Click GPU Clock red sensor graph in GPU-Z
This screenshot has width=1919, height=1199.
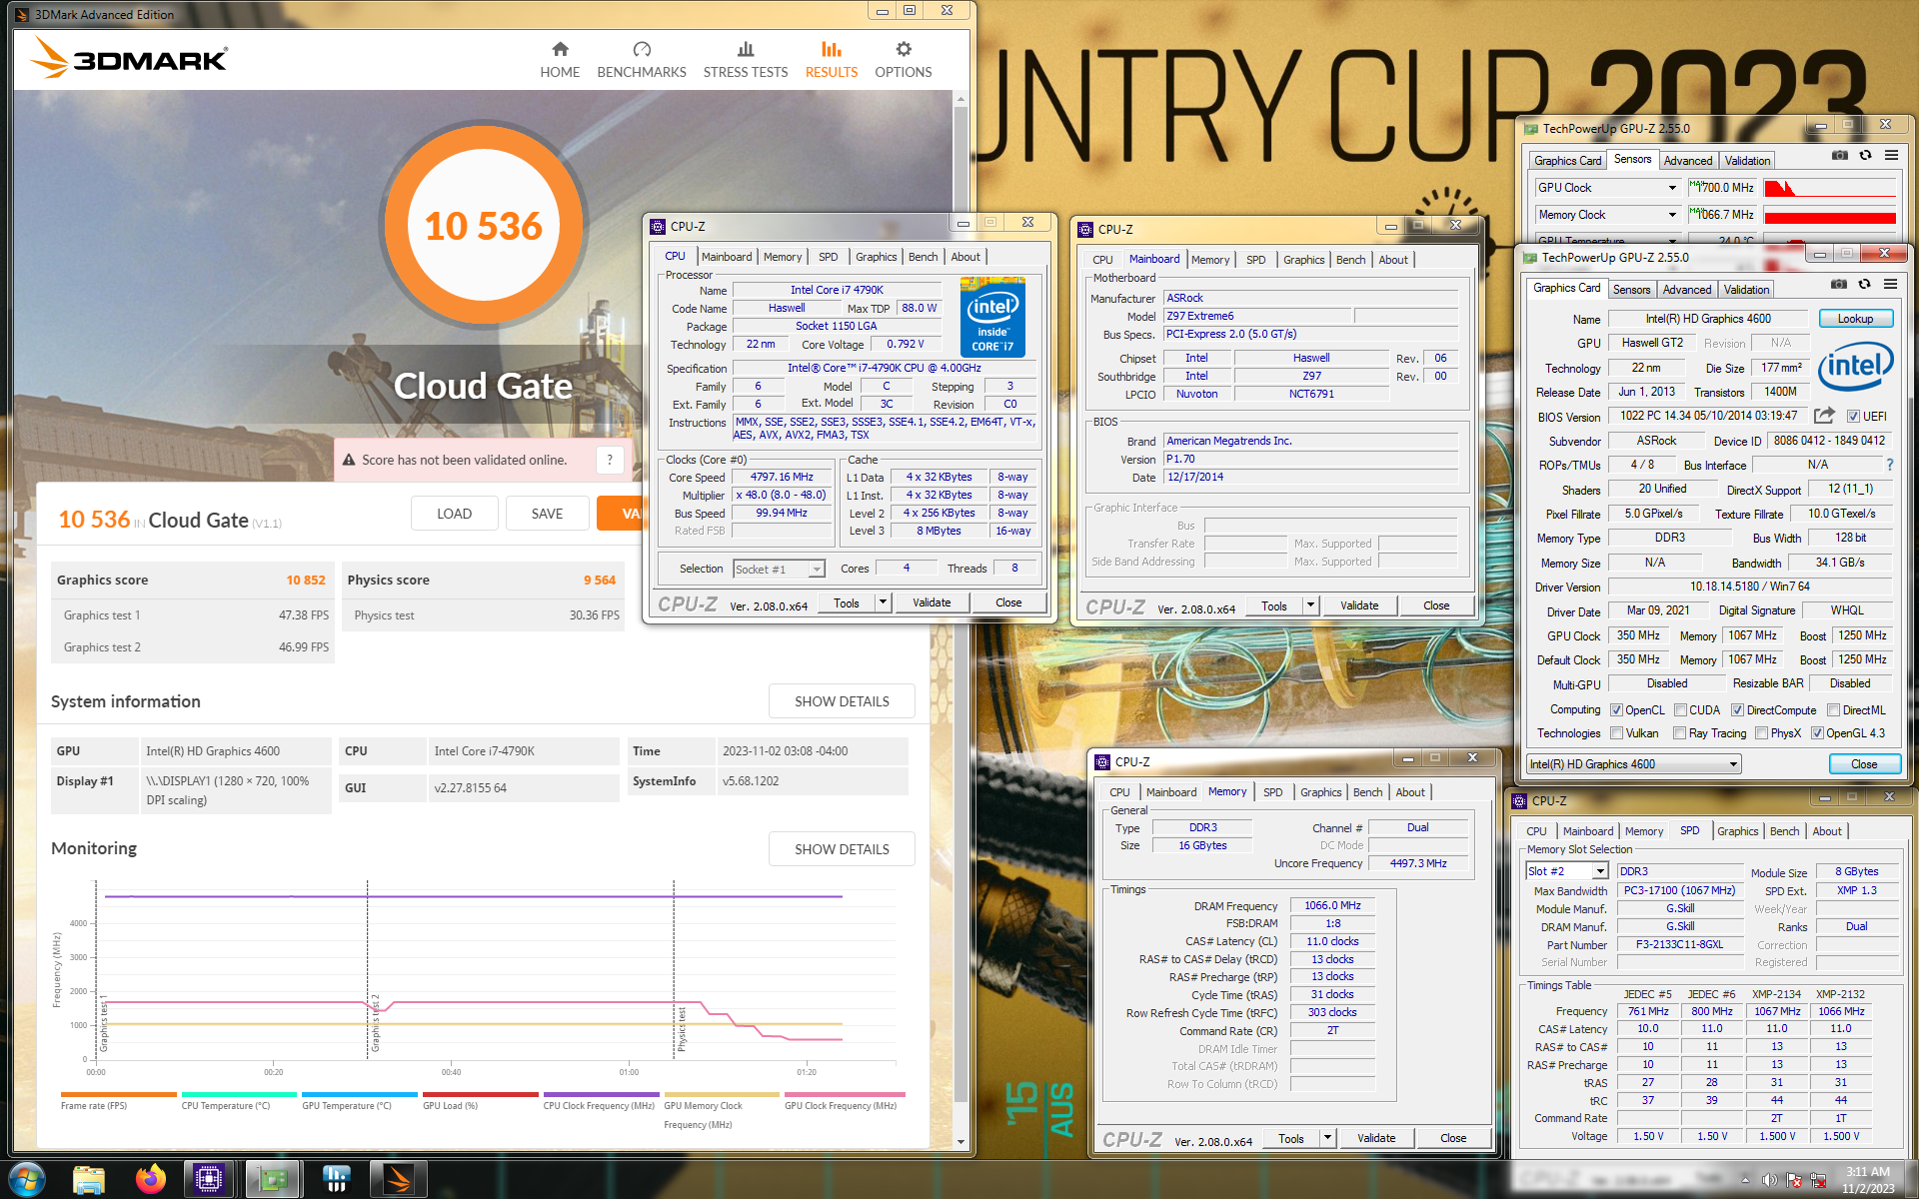coord(1829,188)
